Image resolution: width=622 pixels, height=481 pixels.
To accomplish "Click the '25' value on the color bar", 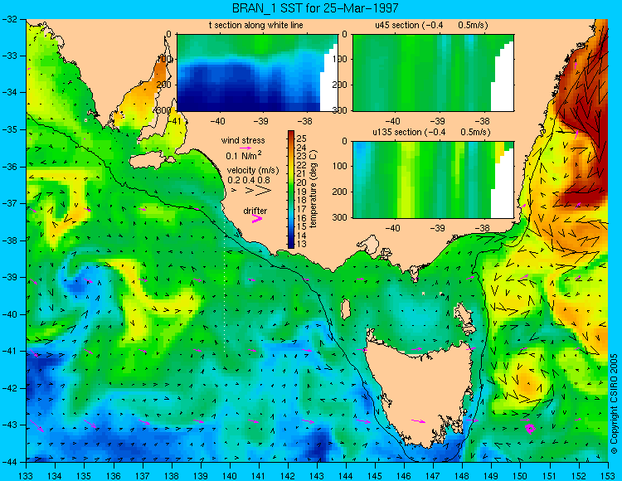I will coord(302,138).
